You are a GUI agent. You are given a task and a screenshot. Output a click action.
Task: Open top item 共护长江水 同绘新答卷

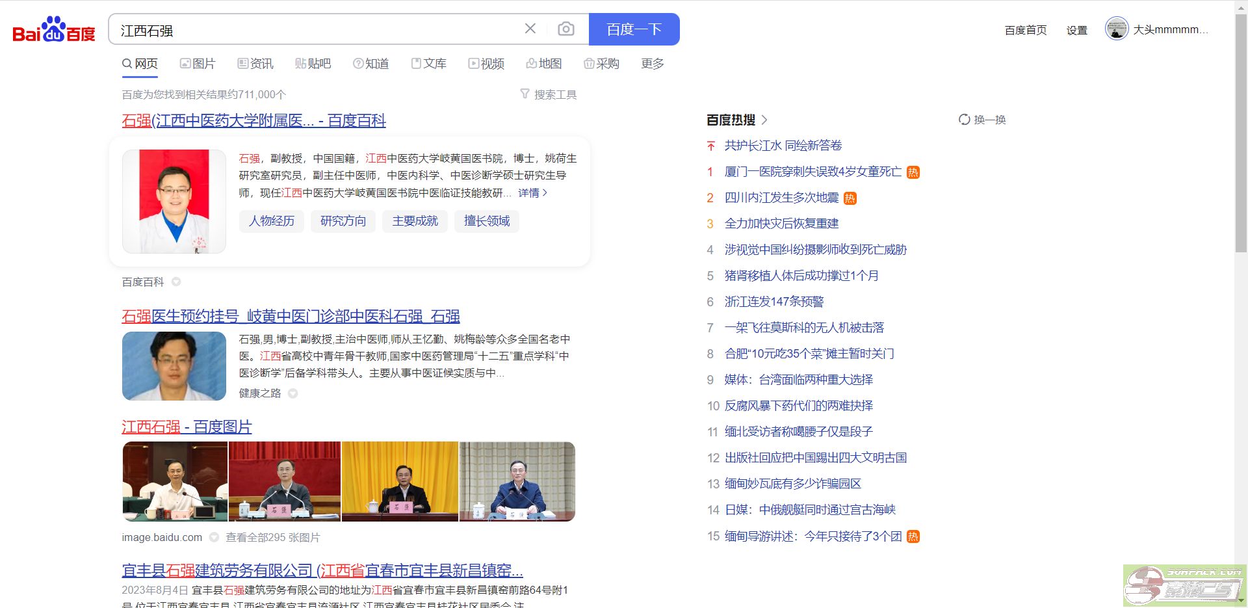click(783, 146)
